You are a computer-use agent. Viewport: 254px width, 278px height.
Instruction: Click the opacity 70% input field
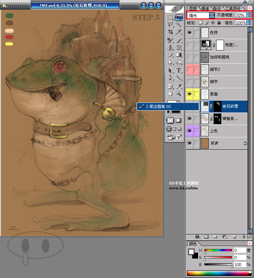pyautogui.click(x=241, y=15)
